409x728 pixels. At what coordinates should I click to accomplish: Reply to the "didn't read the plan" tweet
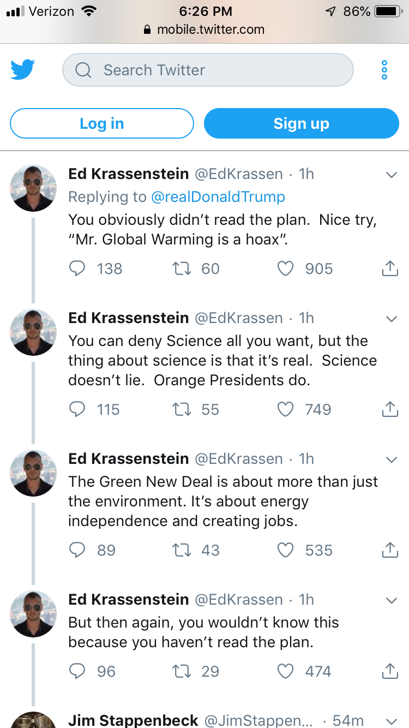[77, 268]
